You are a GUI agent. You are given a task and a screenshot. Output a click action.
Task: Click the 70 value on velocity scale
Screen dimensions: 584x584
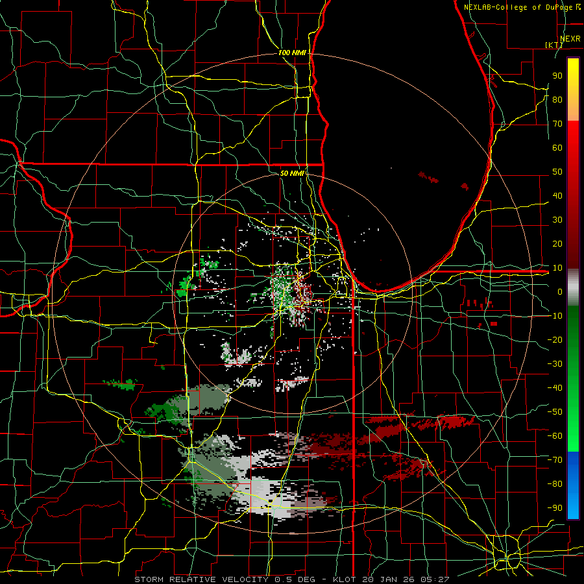(x=557, y=124)
